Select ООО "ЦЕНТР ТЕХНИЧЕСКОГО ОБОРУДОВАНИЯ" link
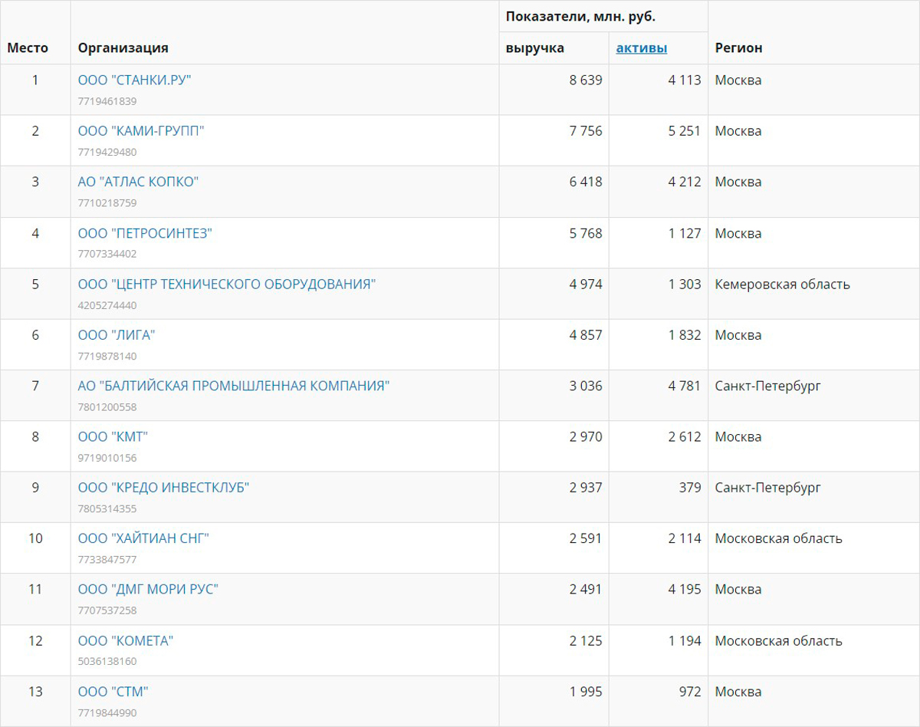Image resolution: width=920 pixels, height=727 pixels. click(x=227, y=285)
